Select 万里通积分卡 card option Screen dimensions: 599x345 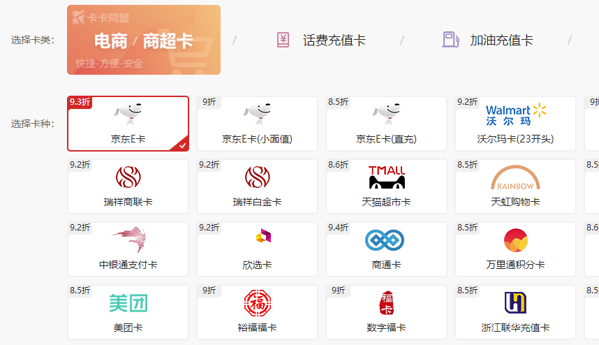coord(515,249)
